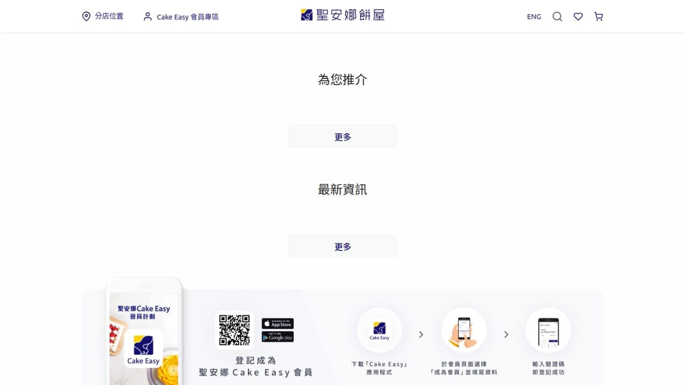Click the 於會員頁面選擇「成為會員」並填寫資料 caption

pos(464,368)
